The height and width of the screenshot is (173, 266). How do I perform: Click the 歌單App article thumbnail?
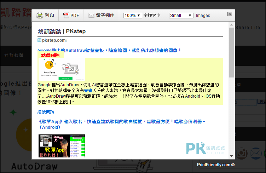(62, 146)
